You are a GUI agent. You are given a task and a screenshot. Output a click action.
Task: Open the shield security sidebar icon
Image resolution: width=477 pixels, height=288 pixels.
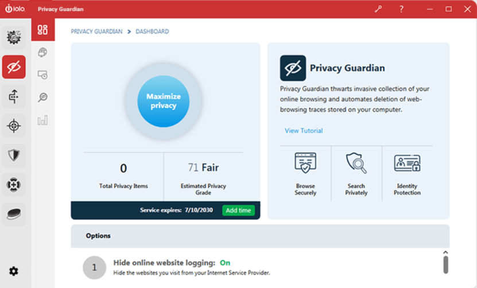[14, 155]
